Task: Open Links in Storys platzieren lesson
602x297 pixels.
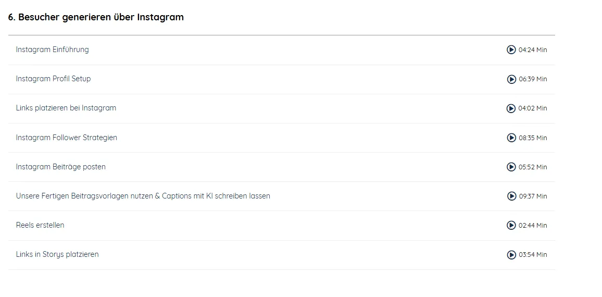Action: (57, 254)
